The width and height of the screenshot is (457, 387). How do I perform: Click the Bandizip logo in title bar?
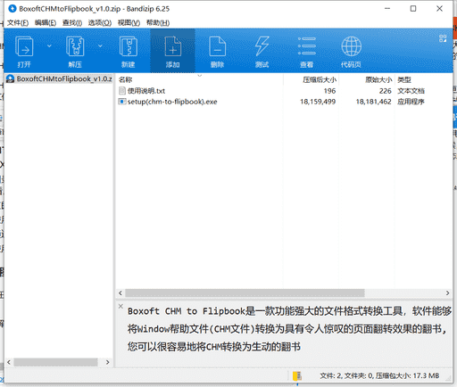[x=12, y=9]
